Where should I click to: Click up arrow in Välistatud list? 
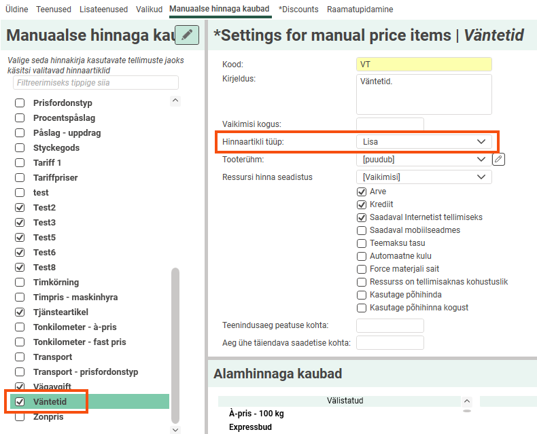click(x=466, y=401)
